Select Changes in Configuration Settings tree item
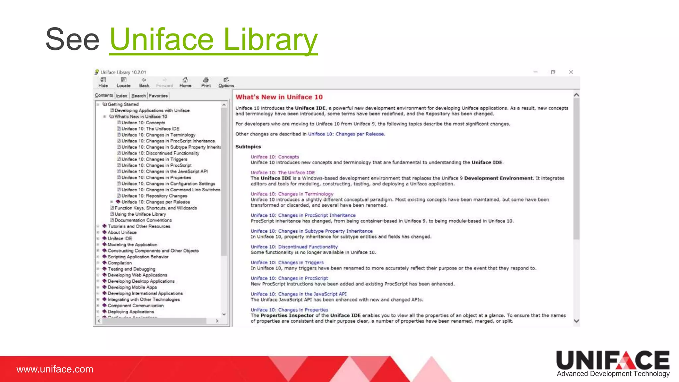679x382 pixels. 168,183
